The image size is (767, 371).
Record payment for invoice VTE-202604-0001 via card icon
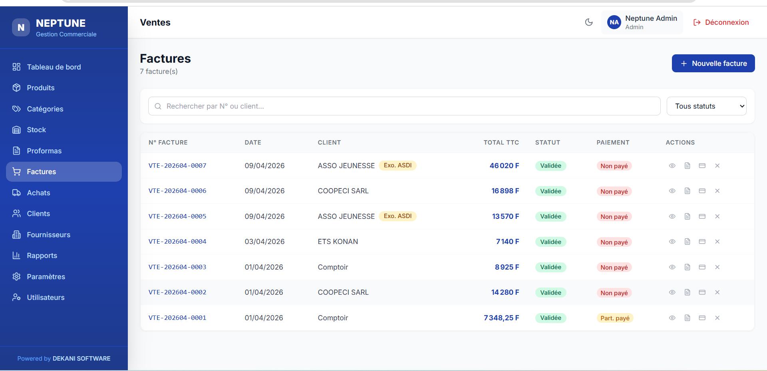pyautogui.click(x=702, y=318)
